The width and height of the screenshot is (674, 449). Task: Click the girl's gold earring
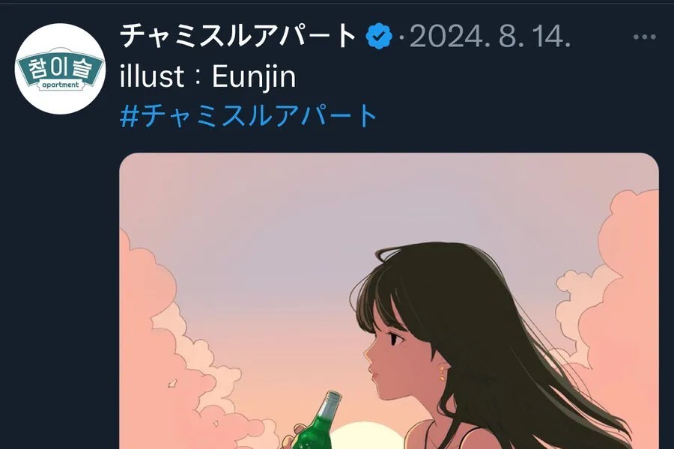443,373
